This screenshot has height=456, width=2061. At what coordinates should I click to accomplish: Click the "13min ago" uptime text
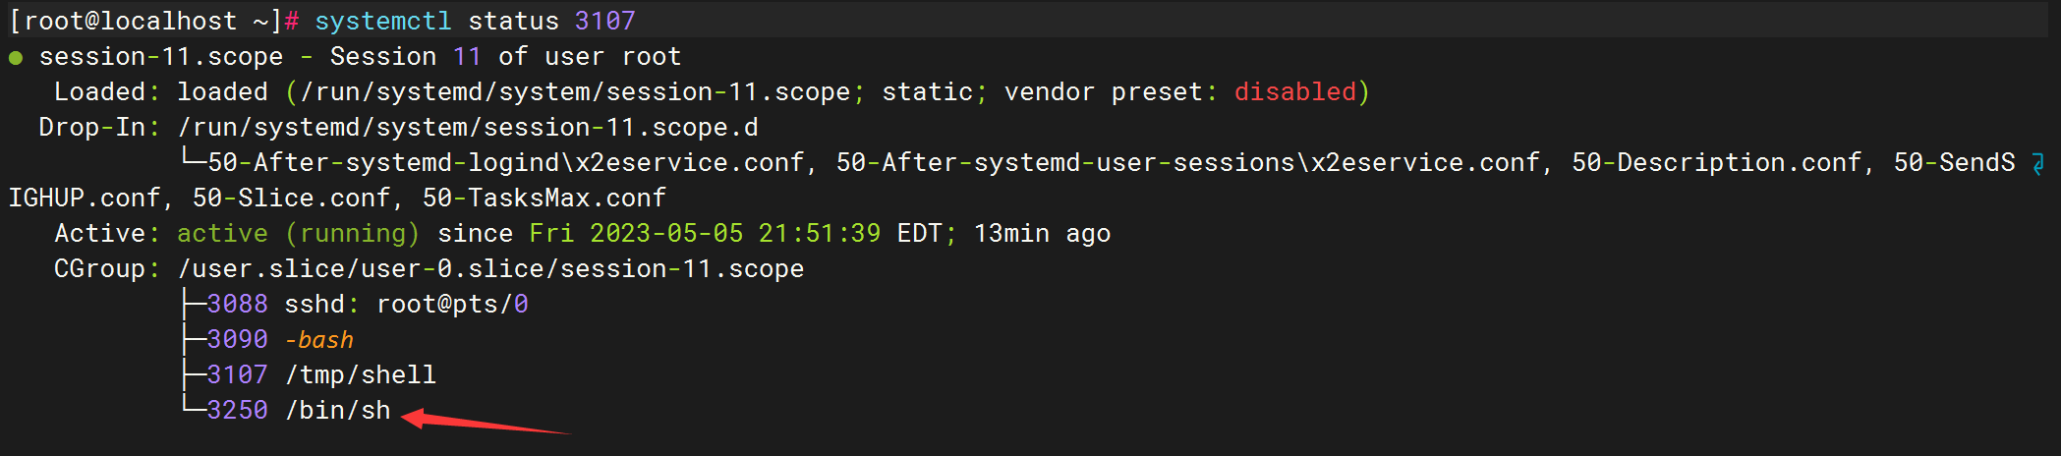tap(1042, 233)
